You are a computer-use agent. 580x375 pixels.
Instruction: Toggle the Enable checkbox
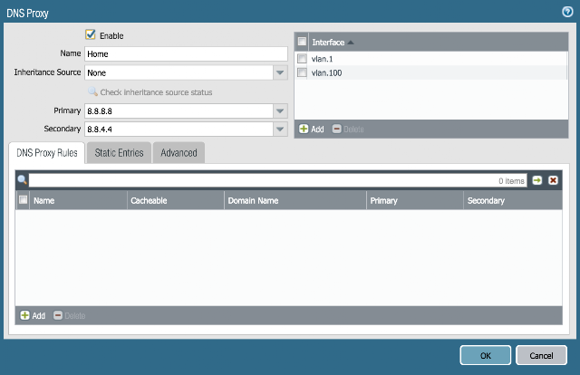coord(91,34)
